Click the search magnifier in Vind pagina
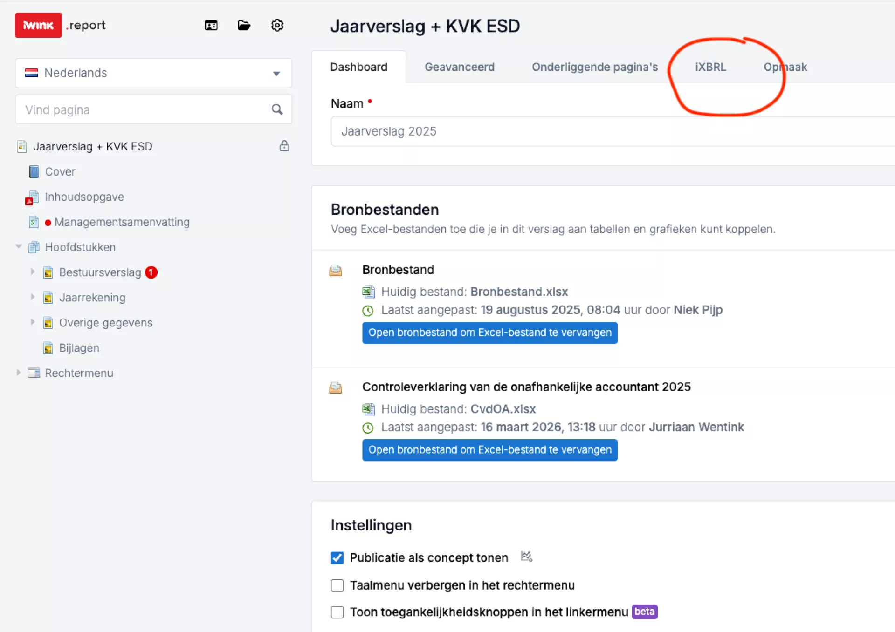 [x=277, y=109]
